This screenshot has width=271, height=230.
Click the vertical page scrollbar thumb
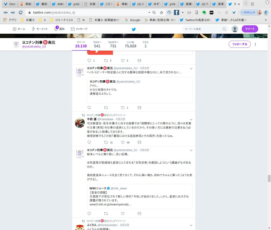coord(269,178)
